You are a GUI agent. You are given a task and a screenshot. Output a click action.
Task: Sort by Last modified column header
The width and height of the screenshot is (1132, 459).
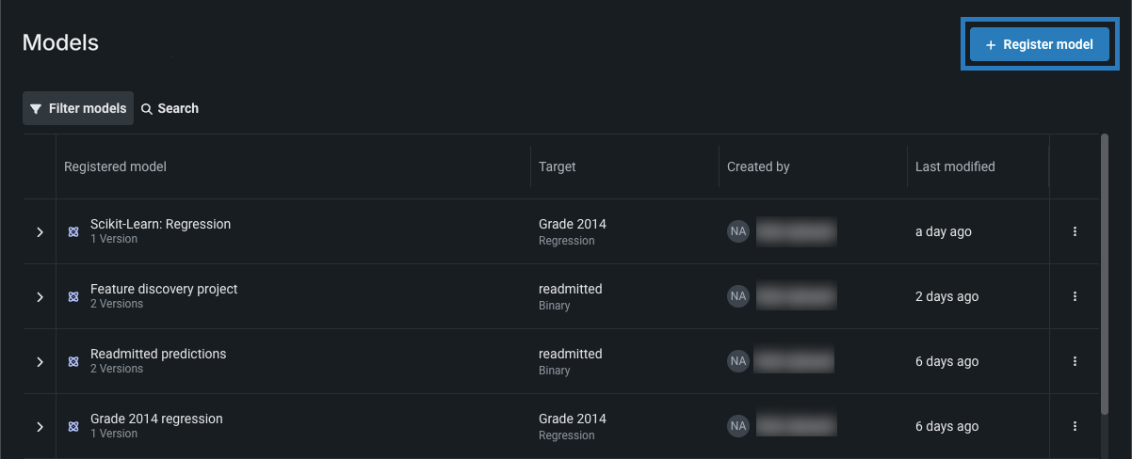955,166
